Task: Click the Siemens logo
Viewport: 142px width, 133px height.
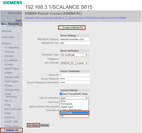Action: 13,2
